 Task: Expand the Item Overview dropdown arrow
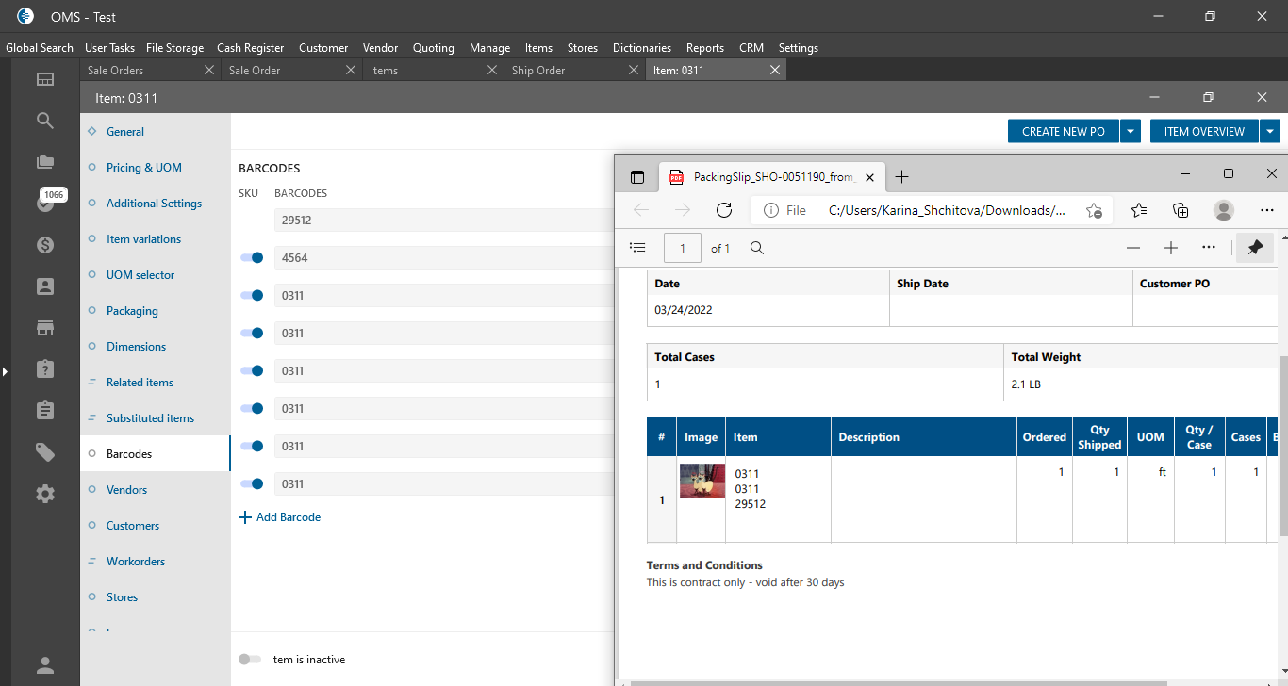pos(1271,132)
